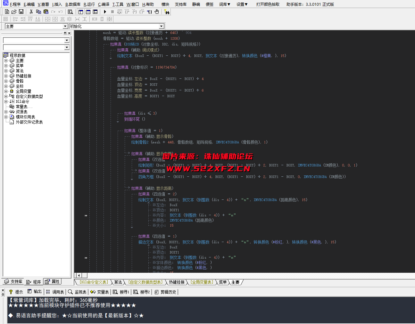The height and width of the screenshot is (324, 415).
Task: Switch to 算法 editor tab
Action: click(x=118, y=282)
